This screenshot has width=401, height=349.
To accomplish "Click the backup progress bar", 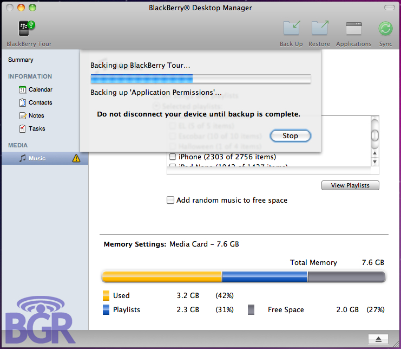I will tap(201, 79).
